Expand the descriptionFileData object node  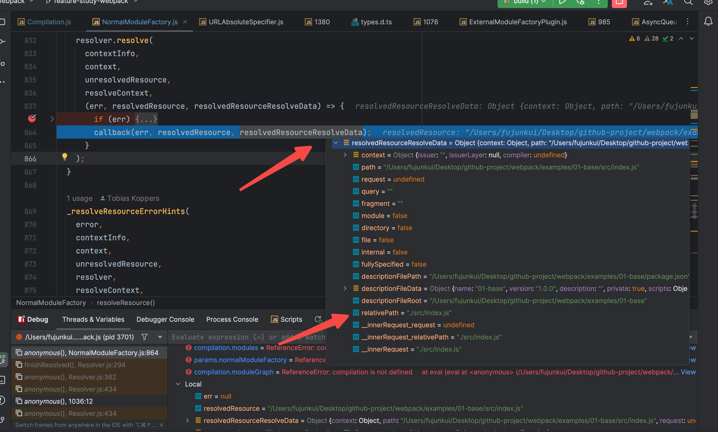pyautogui.click(x=345, y=289)
